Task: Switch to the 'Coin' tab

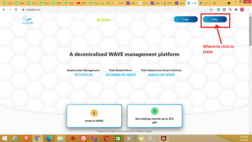Action: tap(119, 3)
